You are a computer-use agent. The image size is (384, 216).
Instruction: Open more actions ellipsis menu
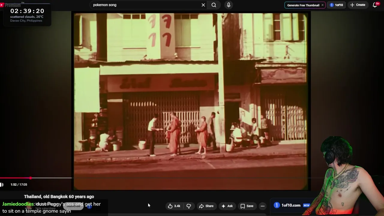pos(262,206)
